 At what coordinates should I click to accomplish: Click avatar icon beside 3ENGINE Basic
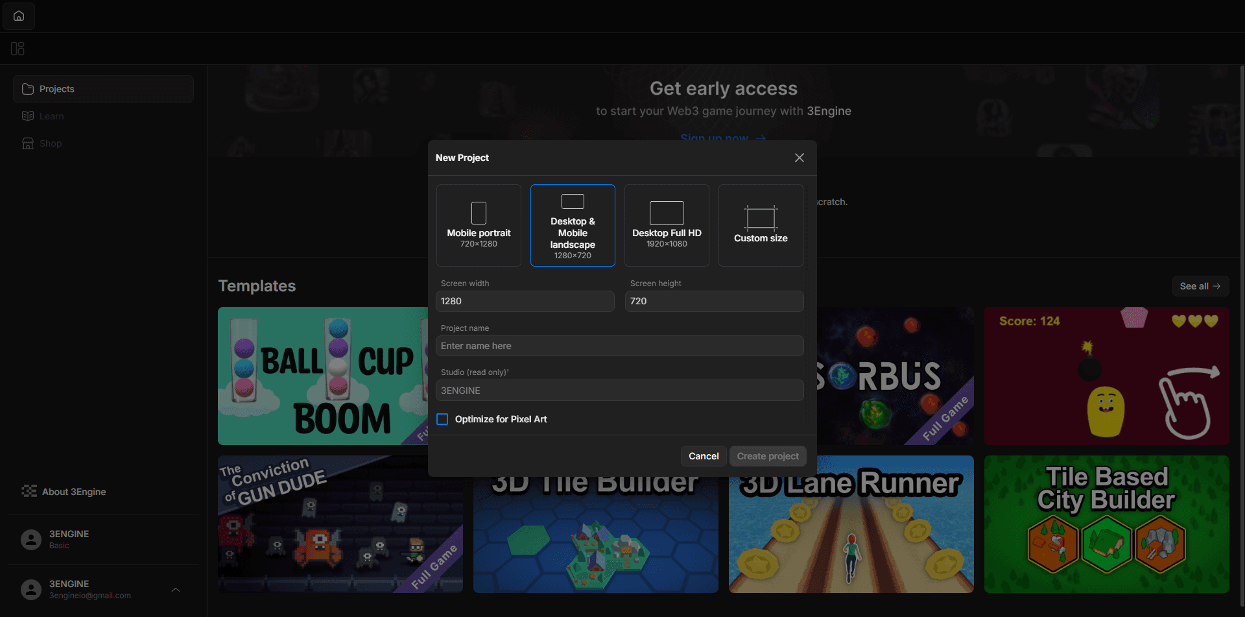point(31,539)
